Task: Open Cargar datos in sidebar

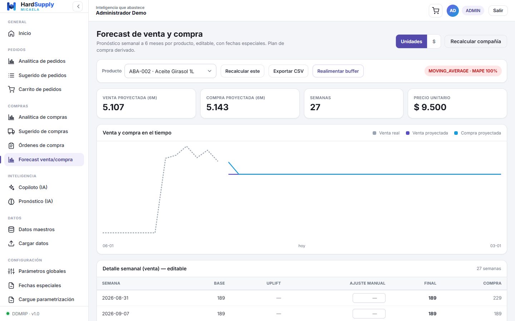Action: [44, 244]
